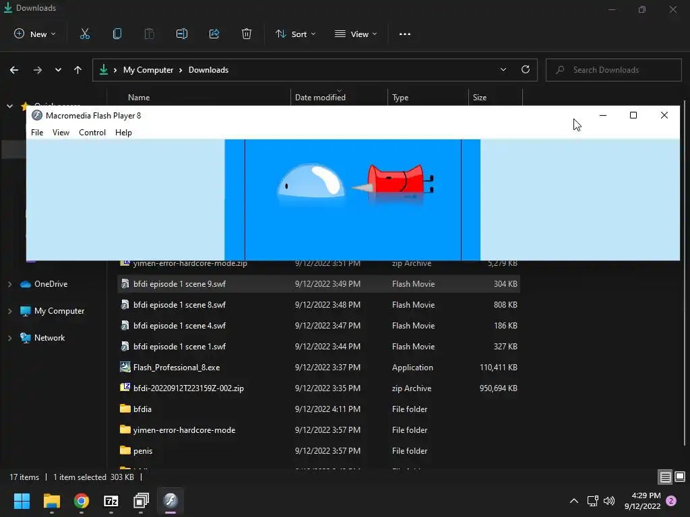Open the notification badge showing 2
This screenshot has width=690, height=517.
(671, 501)
